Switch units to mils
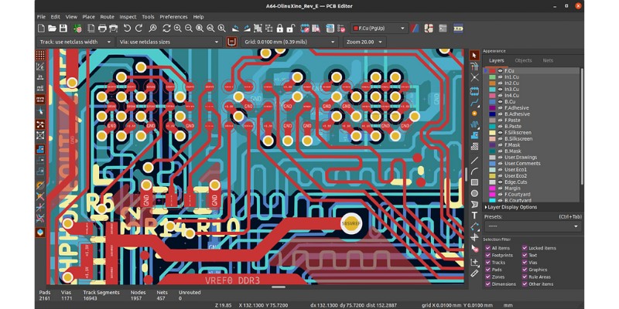This screenshot has width=619, height=309. (x=40, y=88)
